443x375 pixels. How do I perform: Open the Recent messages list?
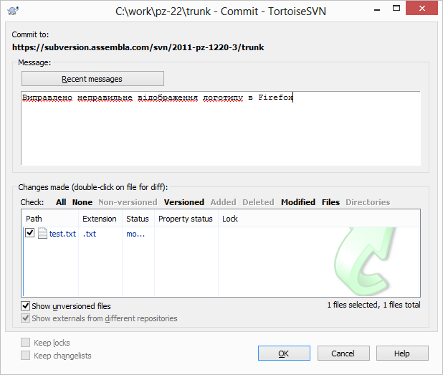92,79
